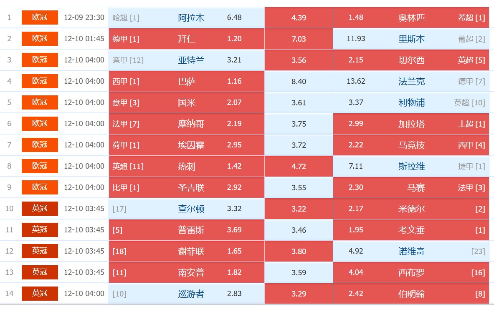
Task: Select draw odds 7.03 in 拜仁 match
Action: point(299,39)
